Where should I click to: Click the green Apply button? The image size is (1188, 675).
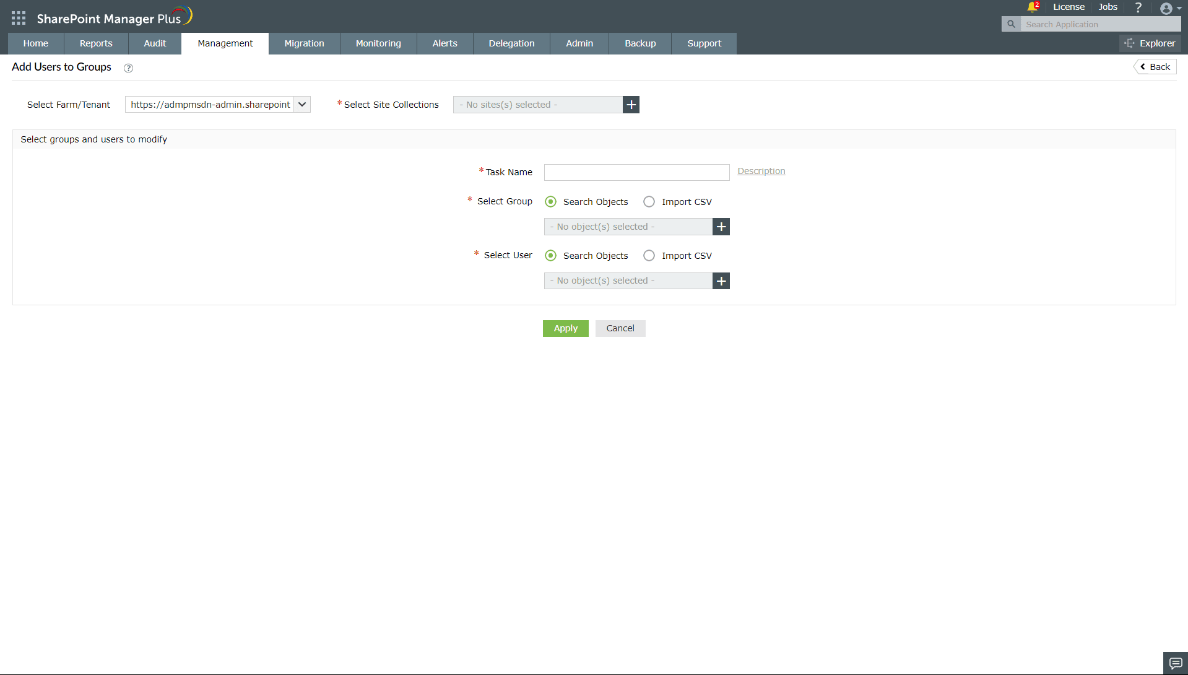point(566,328)
